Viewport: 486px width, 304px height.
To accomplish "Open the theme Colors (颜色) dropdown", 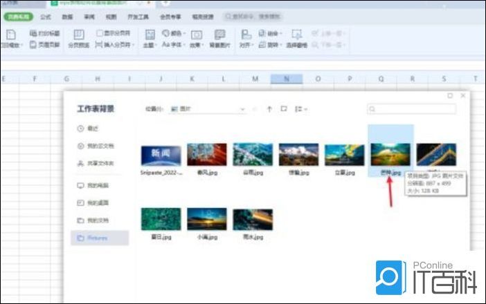I will [x=174, y=33].
